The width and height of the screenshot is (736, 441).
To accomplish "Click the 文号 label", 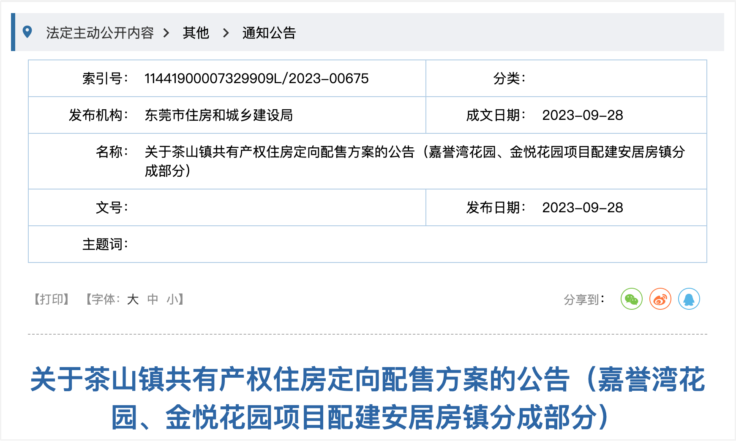I will coord(112,208).
